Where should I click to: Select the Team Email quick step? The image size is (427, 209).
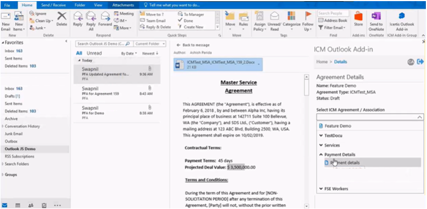(x=153, y=20)
